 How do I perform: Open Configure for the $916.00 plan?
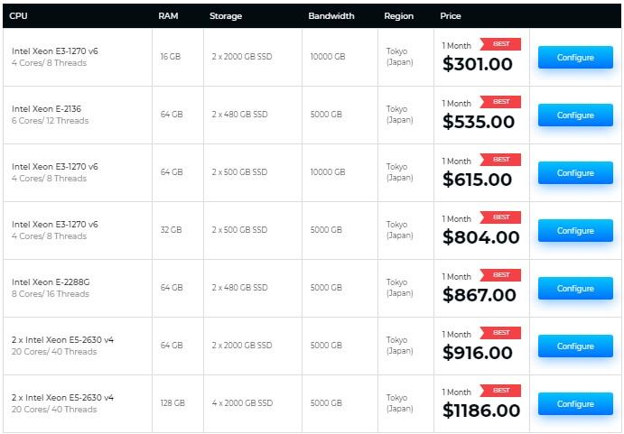(575, 346)
